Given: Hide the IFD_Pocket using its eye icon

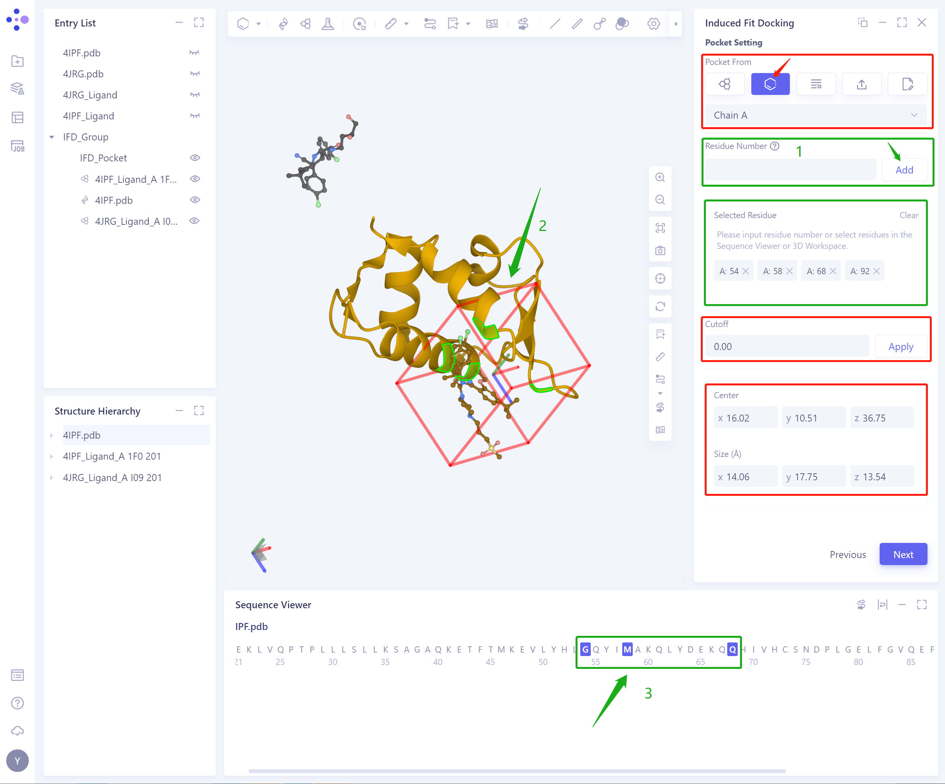Looking at the screenshot, I should point(195,157).
